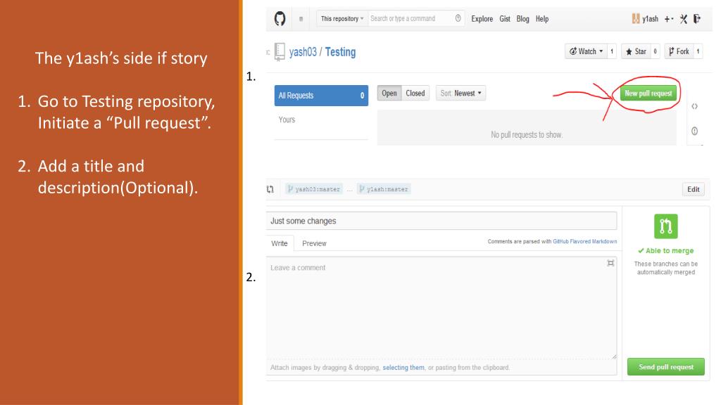Click the repository book icon
Image resolution: width=721 pixels, height=405 pixels.
pyautogui.click(x=280, y=51)
